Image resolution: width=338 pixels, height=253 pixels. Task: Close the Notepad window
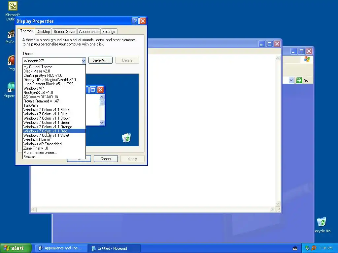[x=277, y=44]
